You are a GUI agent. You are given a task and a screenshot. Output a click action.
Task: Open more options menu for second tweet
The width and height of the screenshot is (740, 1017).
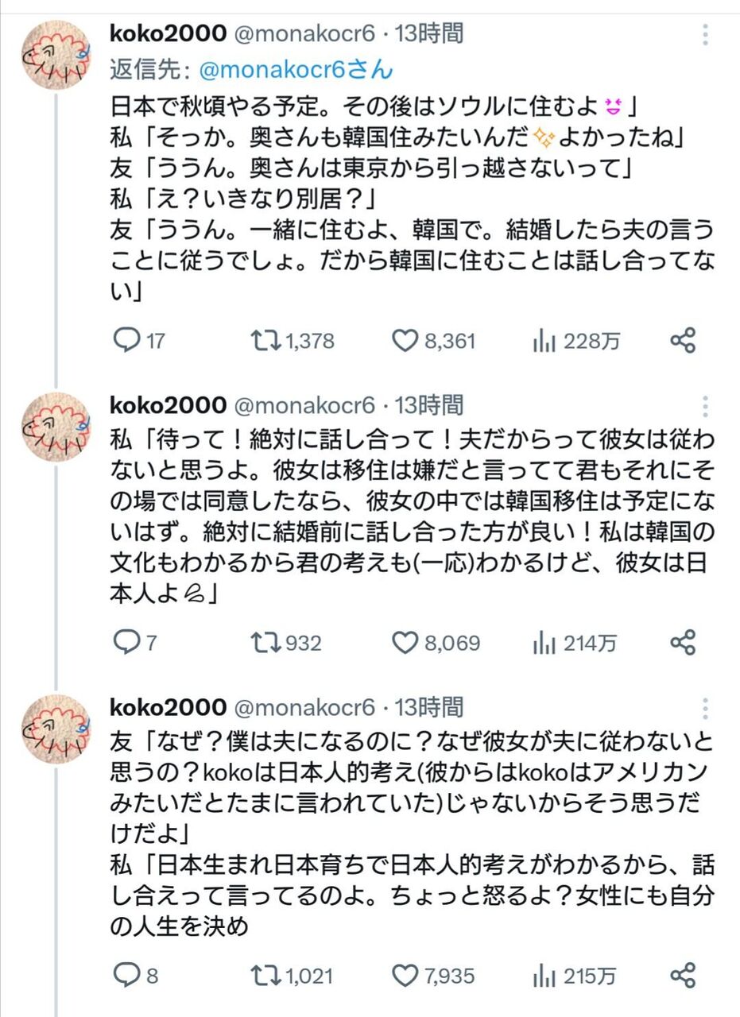706,406
